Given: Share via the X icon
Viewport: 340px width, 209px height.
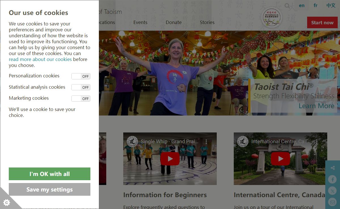Looking at the screenshot, I should (332, 191).
